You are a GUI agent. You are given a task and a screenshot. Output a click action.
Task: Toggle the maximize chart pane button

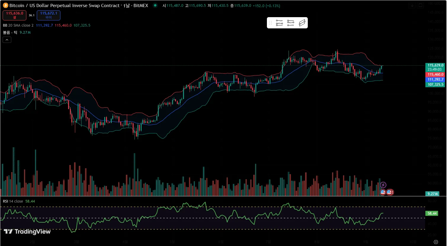click(x=420, y=5)
